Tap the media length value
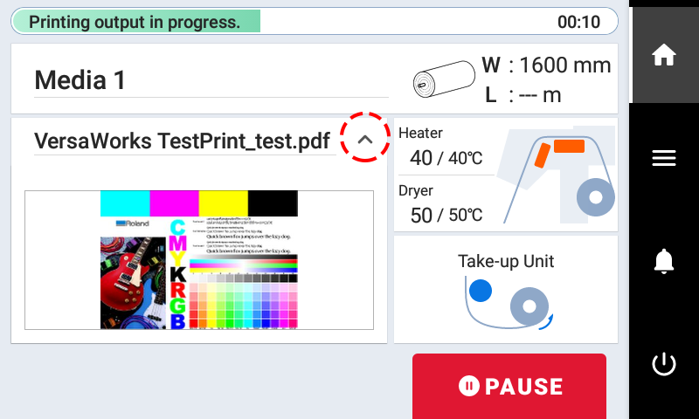The height and width of the screenshot is (419, 699). click(535, 95)
